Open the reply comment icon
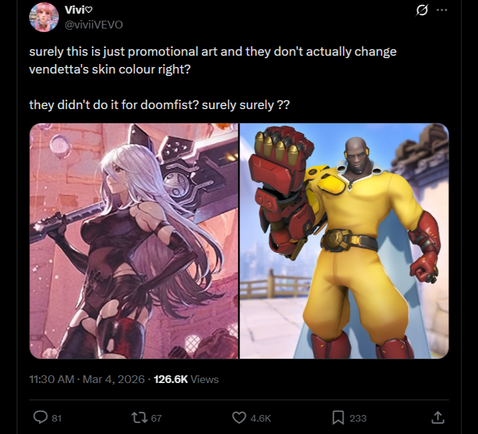The width and height of the screenshot is (478, 434). point(40,417)
